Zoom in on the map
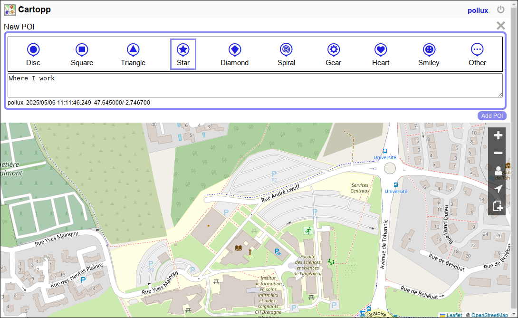Screen dimensions: 518x318 point(498,135)
